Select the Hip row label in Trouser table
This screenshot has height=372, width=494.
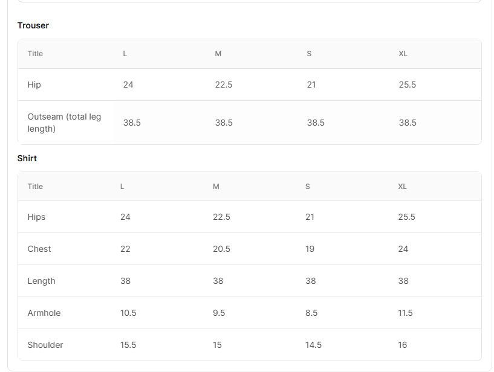point(34,85)
